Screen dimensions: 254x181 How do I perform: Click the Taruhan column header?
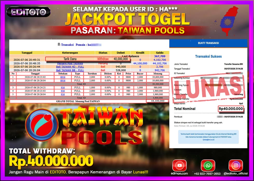tap(92, 73)
